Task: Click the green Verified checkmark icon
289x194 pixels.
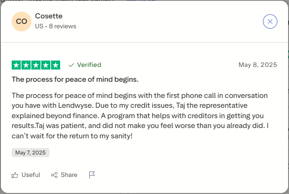Action: pos(71,65)
